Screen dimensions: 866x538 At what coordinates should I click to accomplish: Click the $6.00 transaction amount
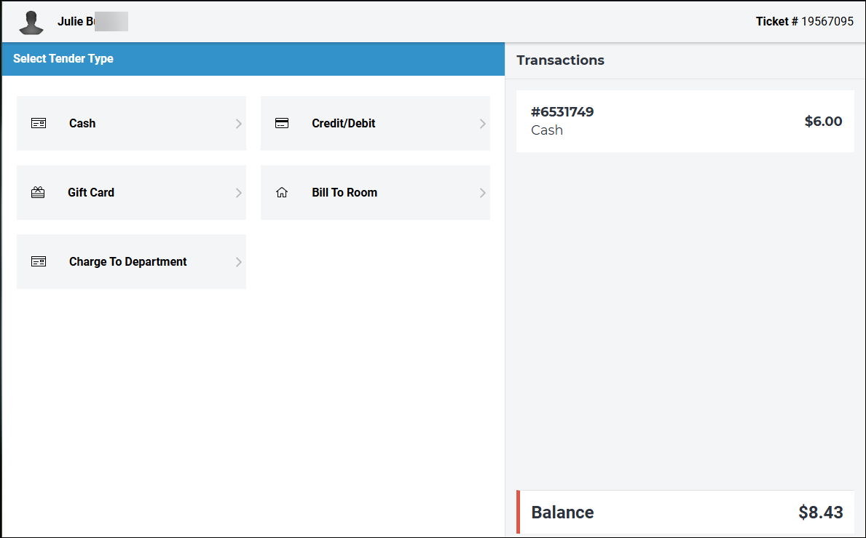824,121
